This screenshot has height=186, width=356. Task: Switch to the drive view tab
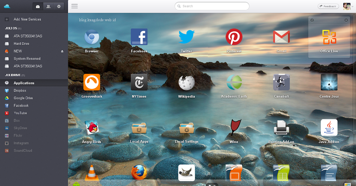point(38,6)
